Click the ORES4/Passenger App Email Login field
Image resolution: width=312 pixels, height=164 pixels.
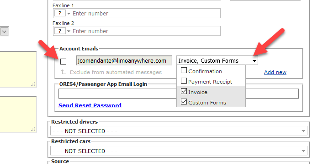coord(179,94)
